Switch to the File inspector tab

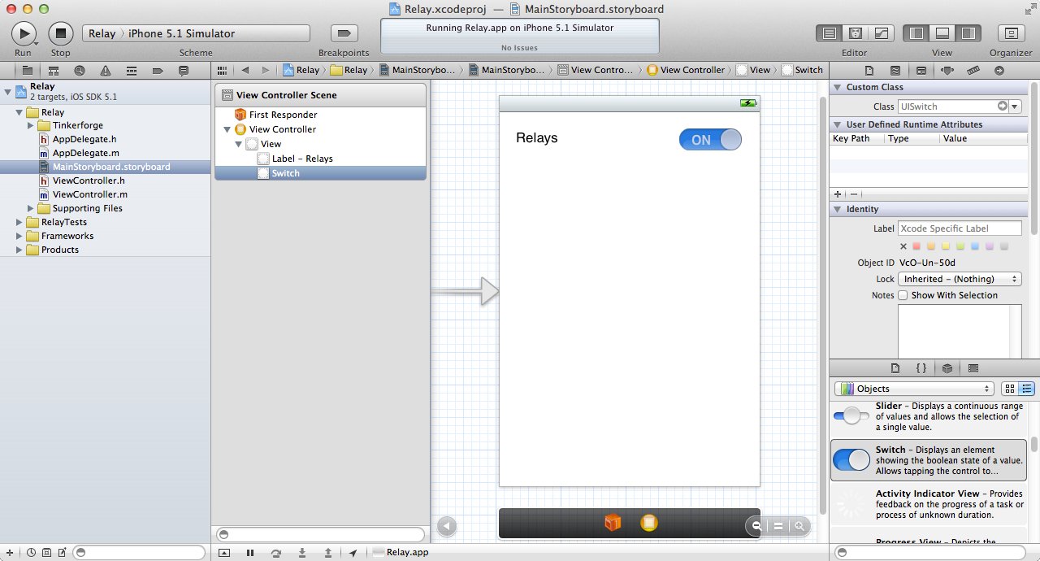point(869,71)
